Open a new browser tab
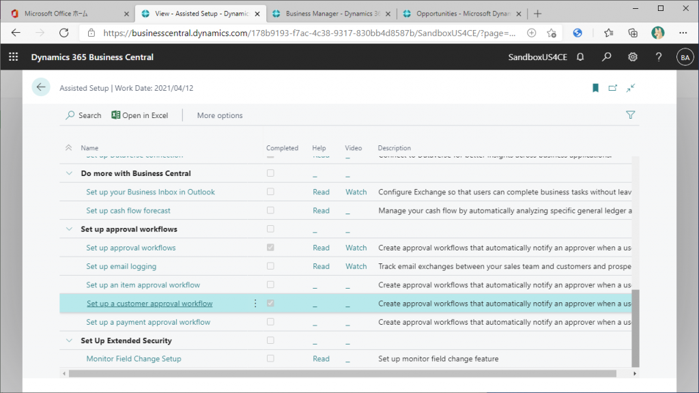Screen dimensions: 699x393 (x=538, y=14)
